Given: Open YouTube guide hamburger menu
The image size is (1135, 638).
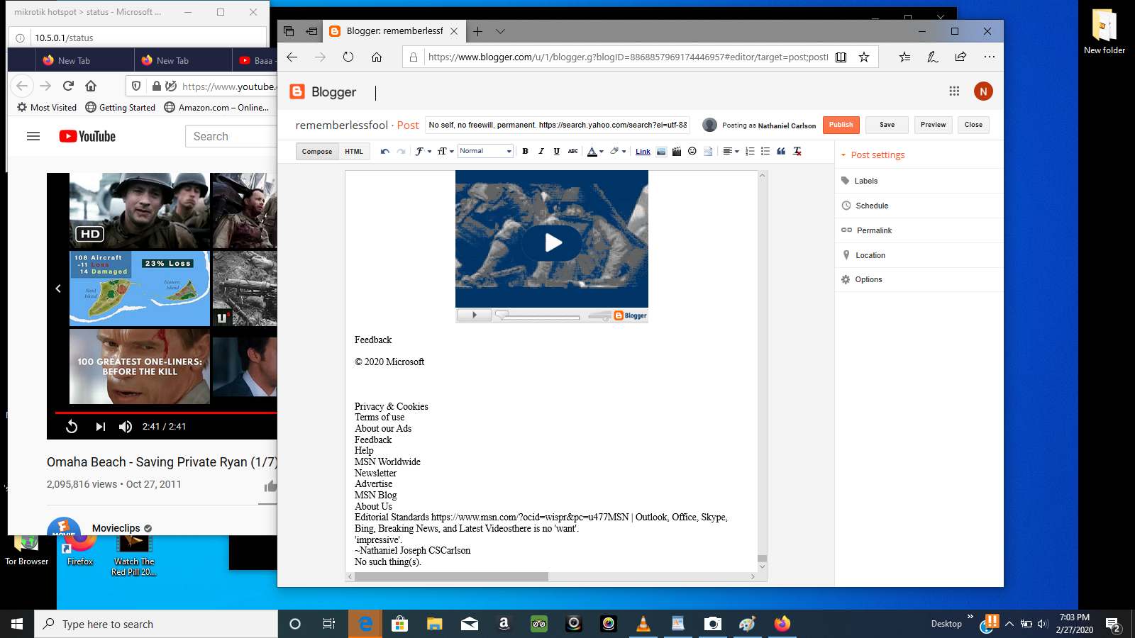Looking at the screenshot, I should click(x=33, y=136).
